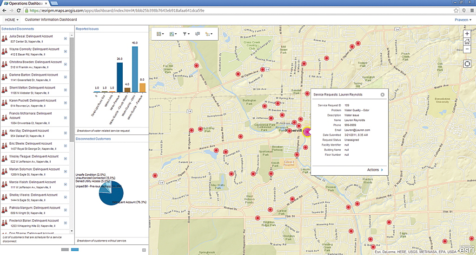Open the basemap gallery tool
The height and width of the screenshot is (255, 476).
[x=173, y=34]
